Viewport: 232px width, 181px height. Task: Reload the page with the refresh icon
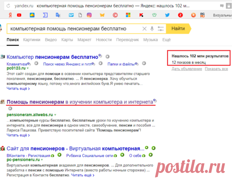(8, 6)
